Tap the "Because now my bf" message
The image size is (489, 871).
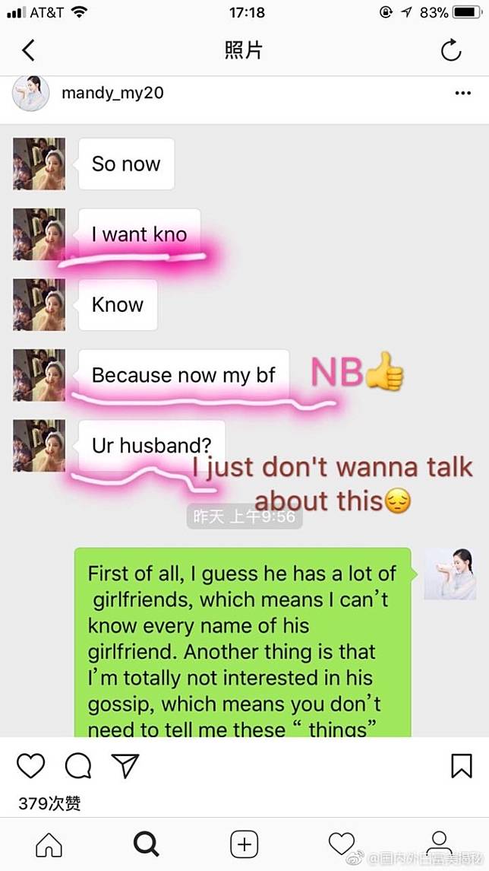184,376
